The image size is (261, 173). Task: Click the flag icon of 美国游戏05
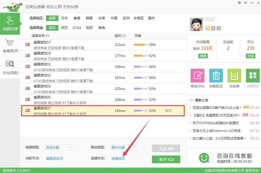(28, 99)
